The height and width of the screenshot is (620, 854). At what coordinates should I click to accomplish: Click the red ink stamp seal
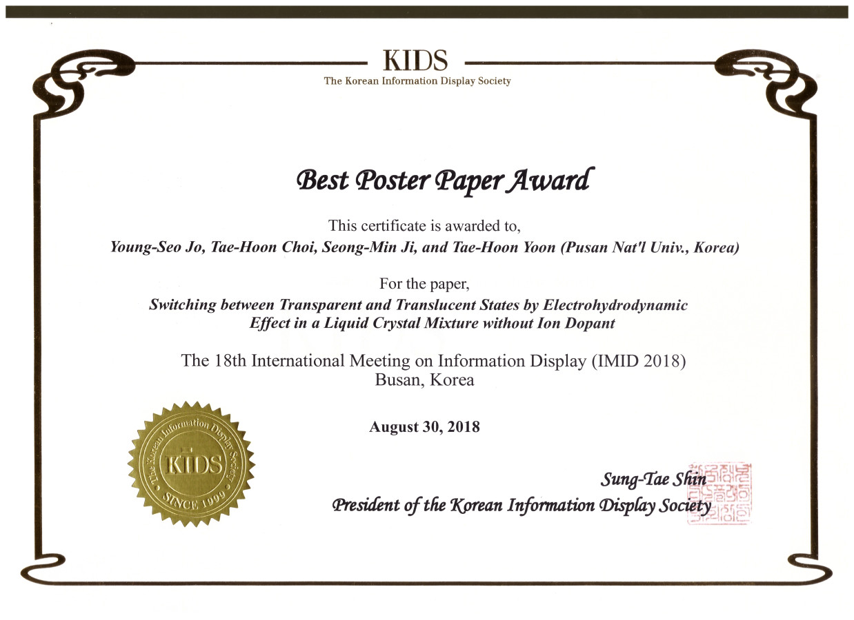(719, 493)
